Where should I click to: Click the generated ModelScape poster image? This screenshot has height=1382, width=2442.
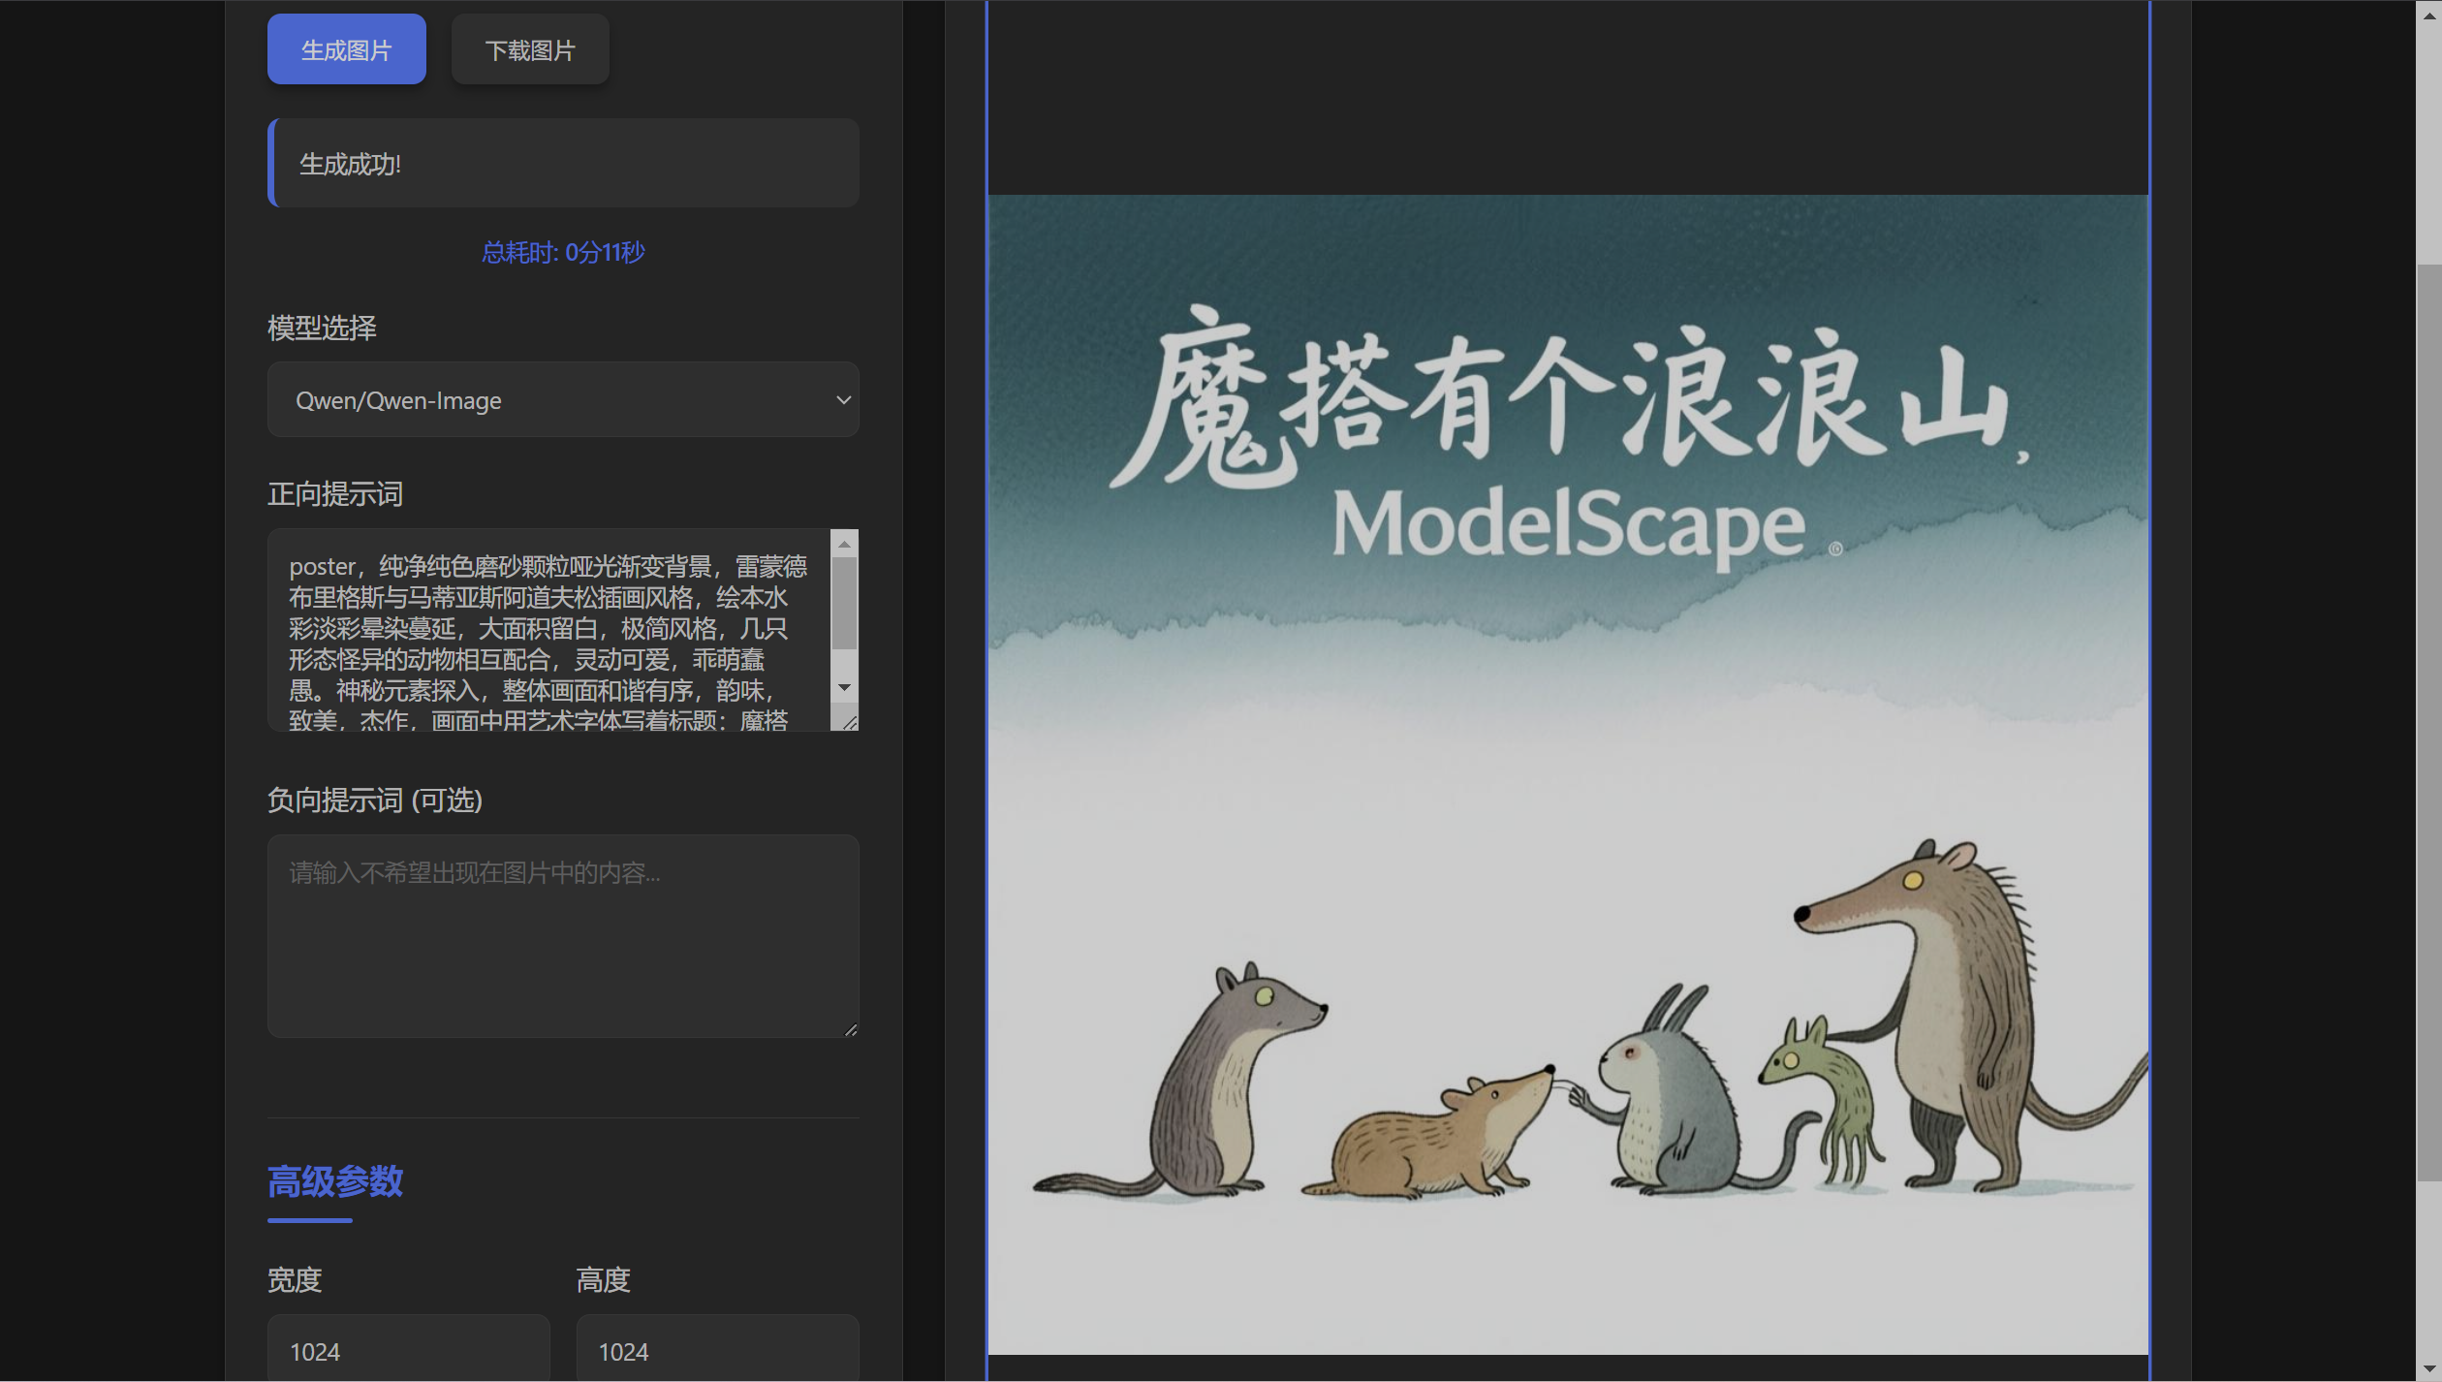click(x=1568, y=774)
